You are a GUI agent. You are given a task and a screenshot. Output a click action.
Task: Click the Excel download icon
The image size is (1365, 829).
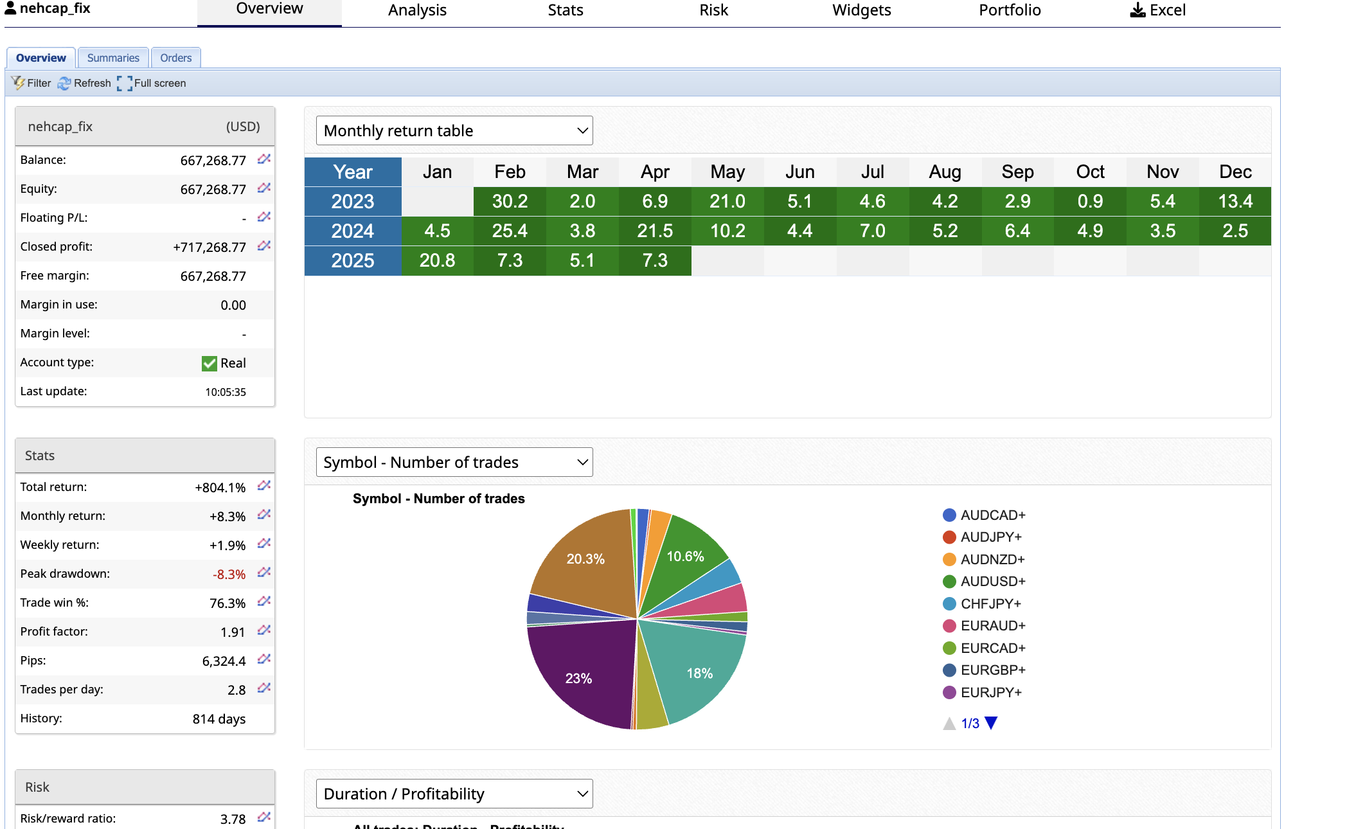[x=1137, y=10]
